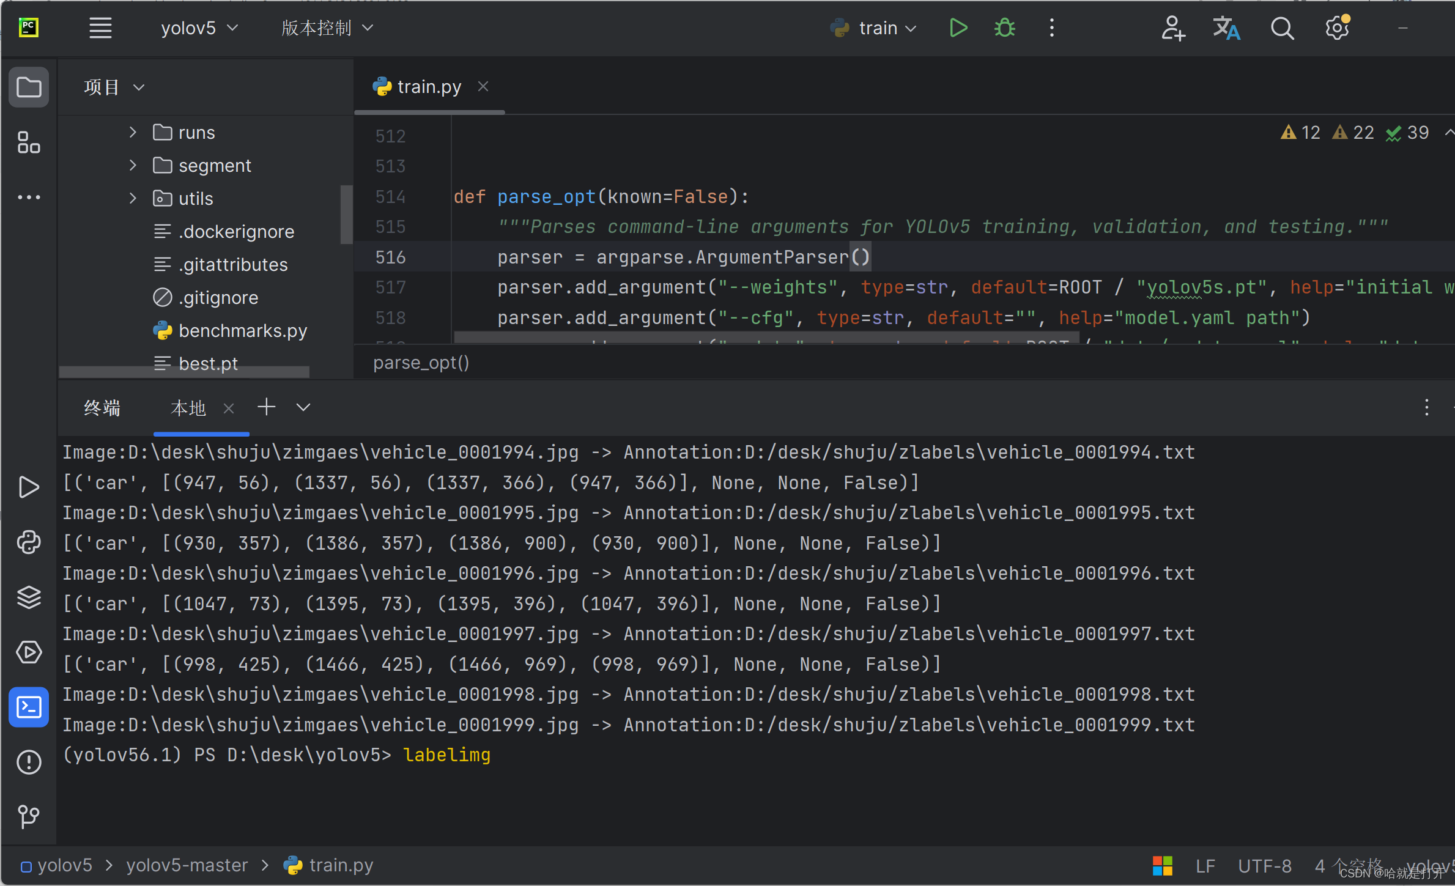
Task: Open the Structure tool window
Action: (x=29, y=142)
